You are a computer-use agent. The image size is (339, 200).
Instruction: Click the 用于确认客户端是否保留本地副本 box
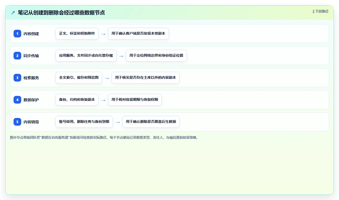(x=138, y=34)
